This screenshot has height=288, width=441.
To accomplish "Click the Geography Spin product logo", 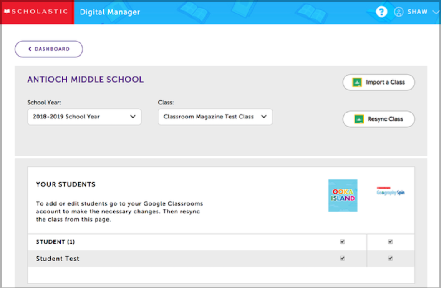I will 390,192.
